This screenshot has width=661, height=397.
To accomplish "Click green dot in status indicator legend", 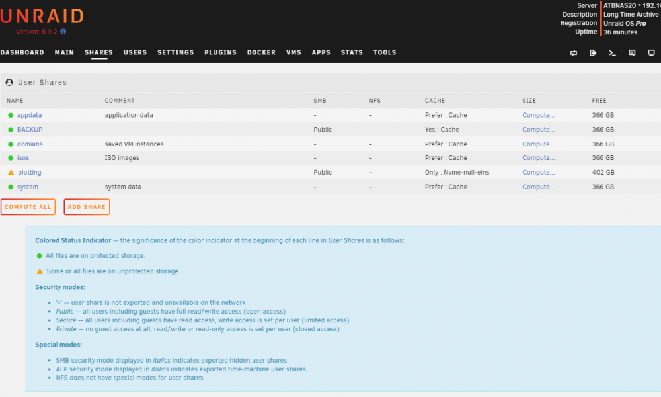I will (39, 255).
